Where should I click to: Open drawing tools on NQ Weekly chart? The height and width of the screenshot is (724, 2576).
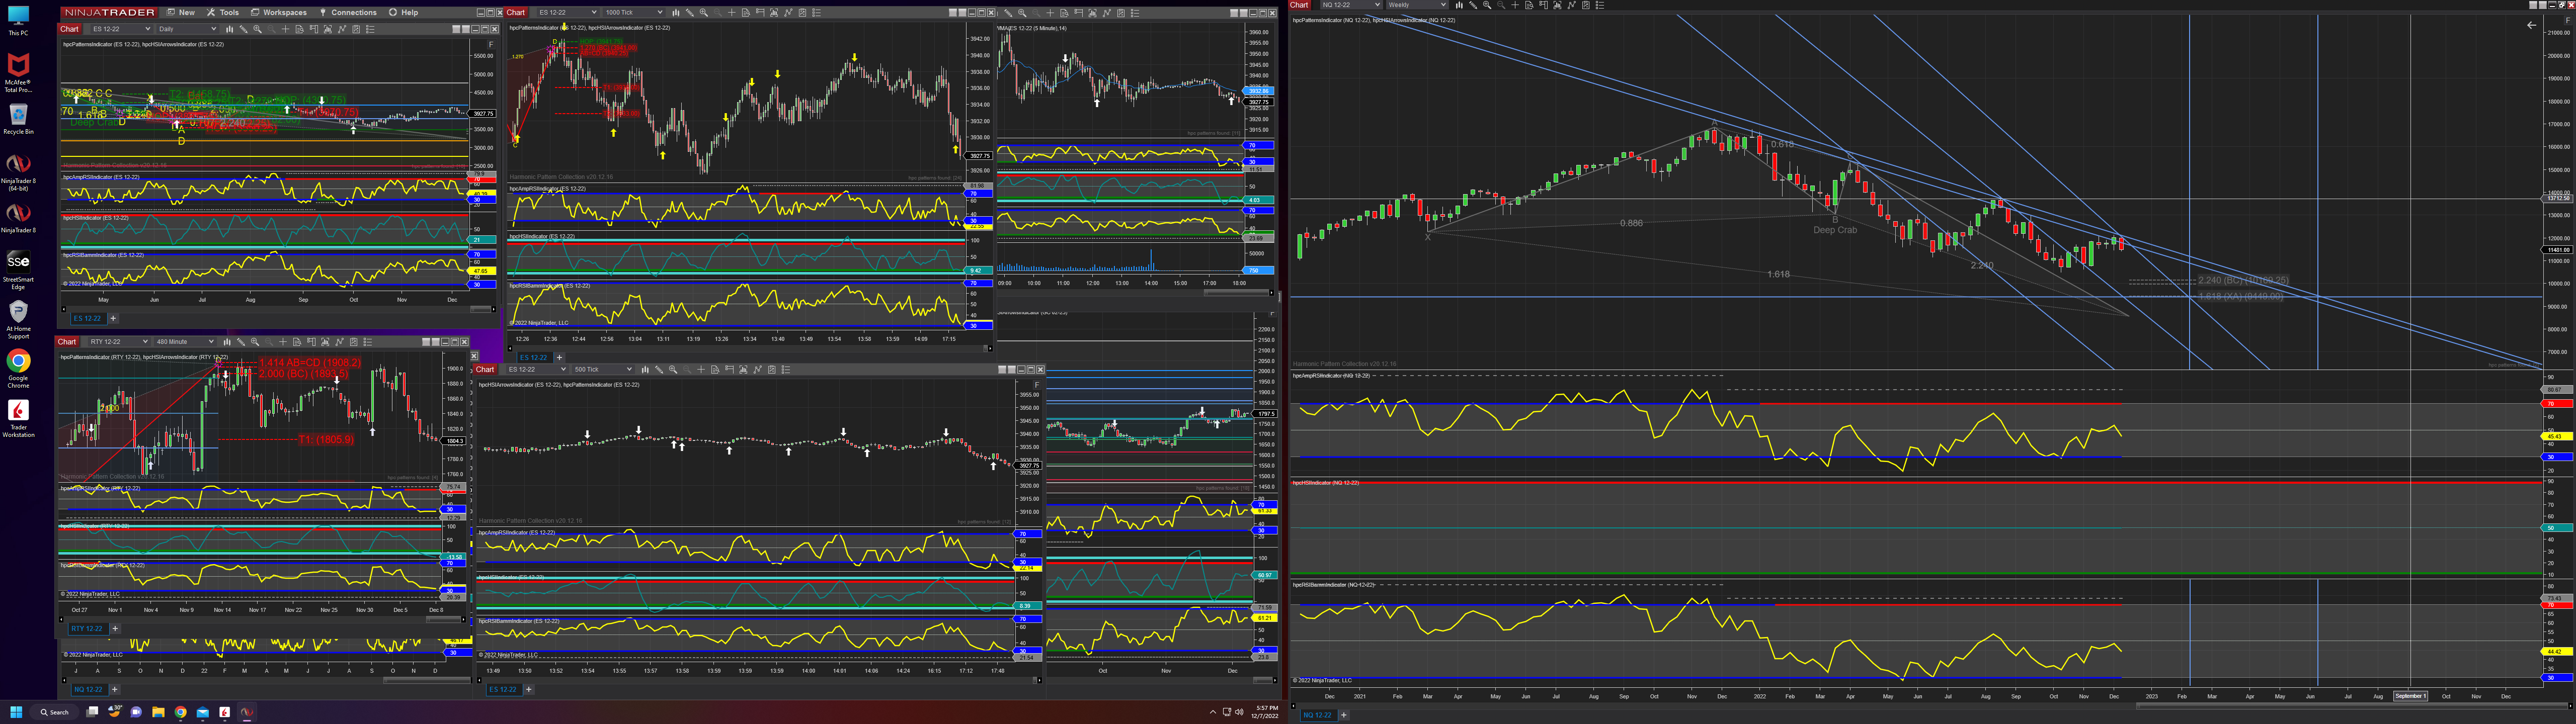(x=1474, y=5)
